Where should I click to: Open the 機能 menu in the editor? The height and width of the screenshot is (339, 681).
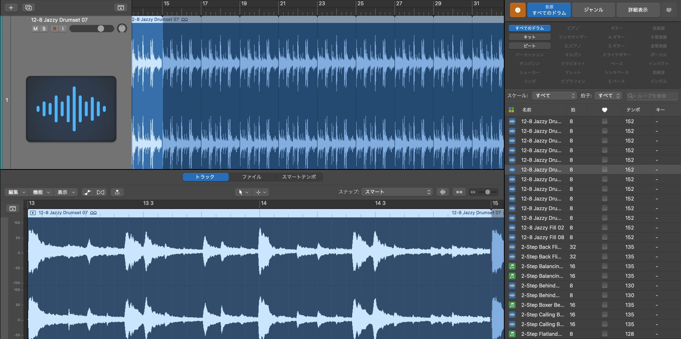click(x=41, y=192)
